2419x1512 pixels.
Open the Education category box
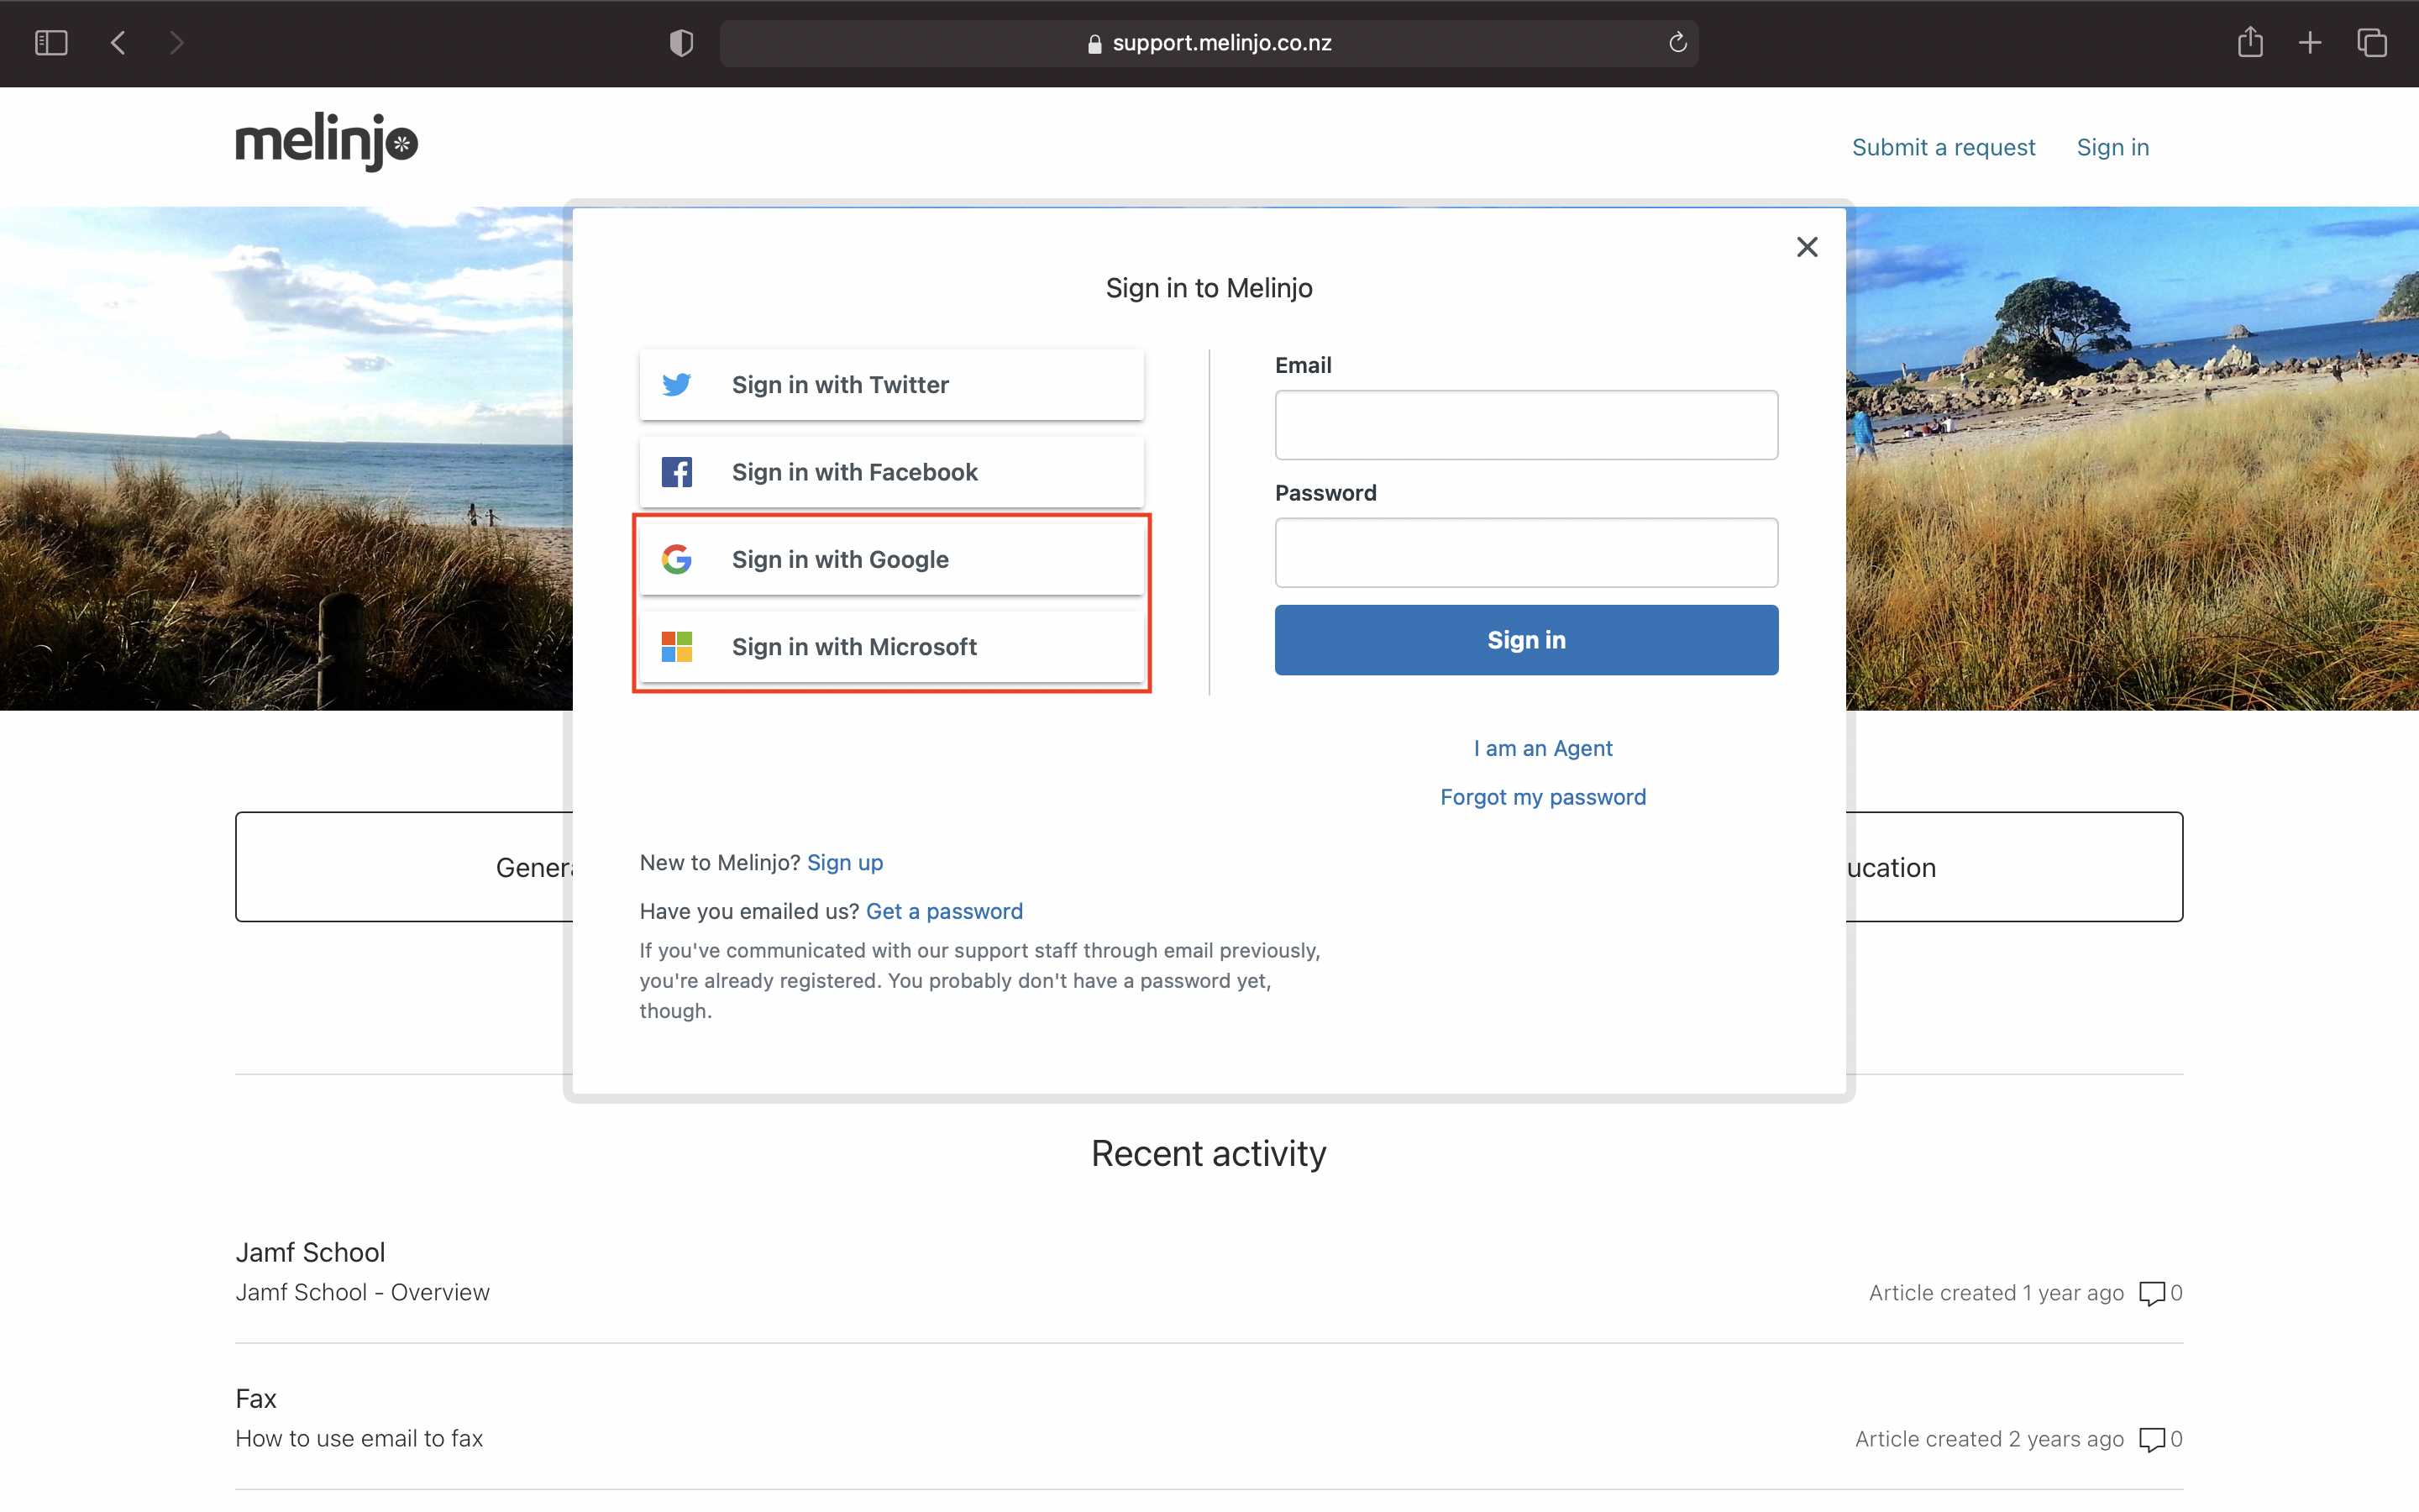coord(2014,867)
